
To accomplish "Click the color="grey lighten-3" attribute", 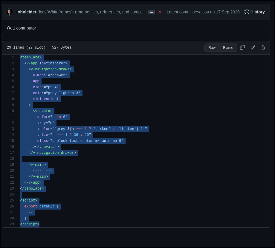I will pos(56,93).
